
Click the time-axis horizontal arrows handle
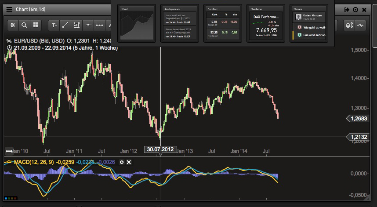9,151
